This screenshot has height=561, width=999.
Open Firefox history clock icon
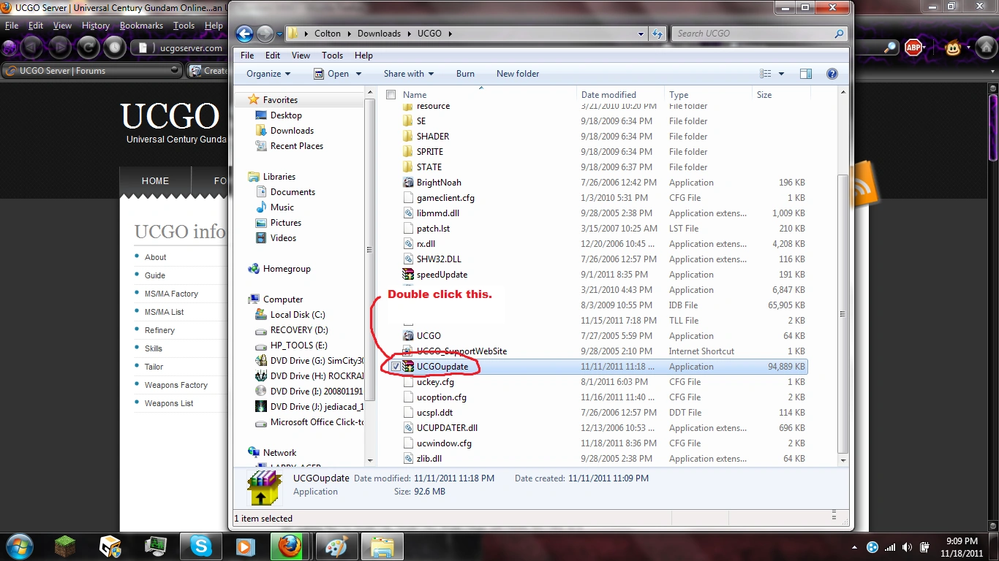(115, 48)
